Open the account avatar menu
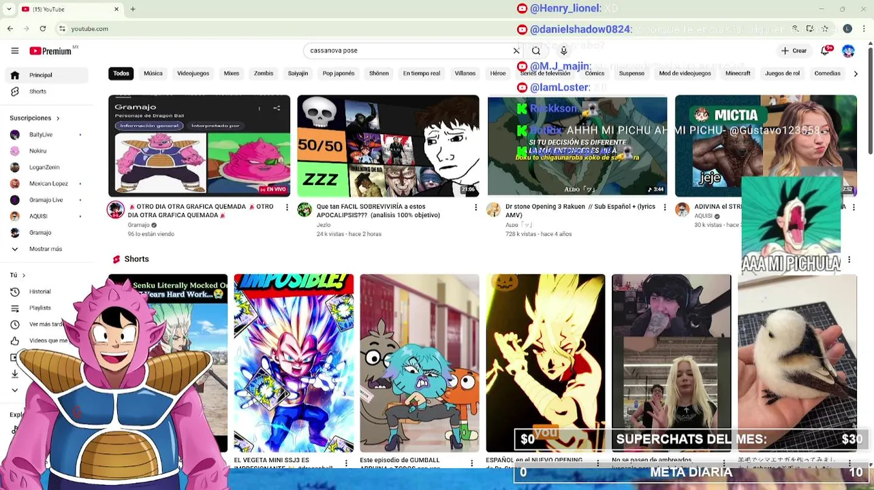The image size is (874, 490). tap(848, 50)
